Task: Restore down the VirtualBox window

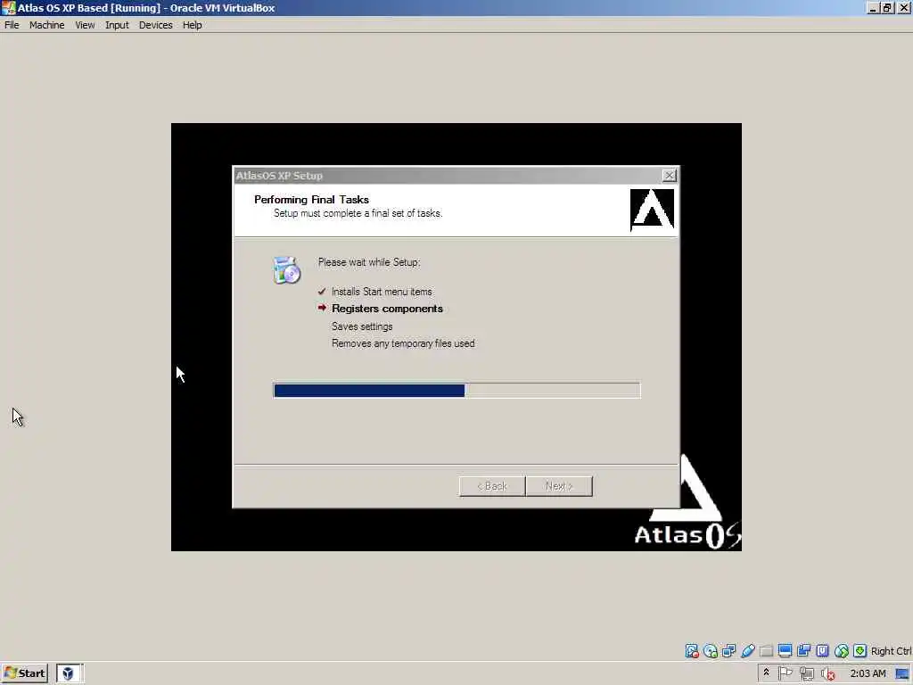Action: point(887,8)
